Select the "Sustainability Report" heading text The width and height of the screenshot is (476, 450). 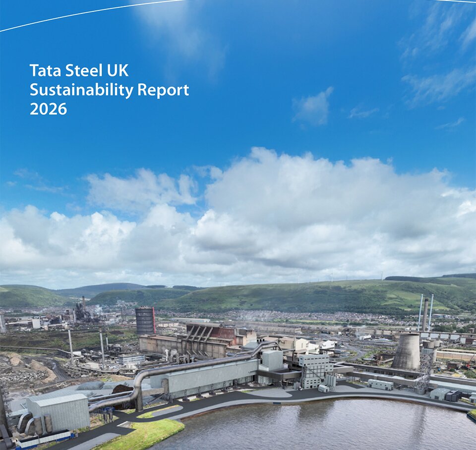pos(109,90)
